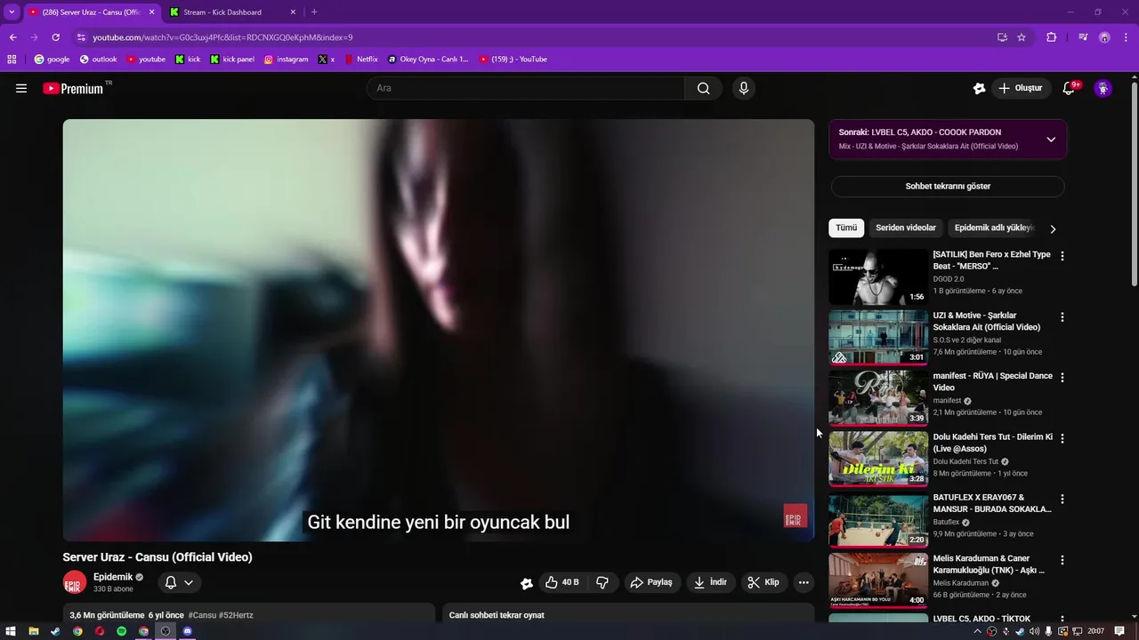
Task: Open the YouTube guide hamburger menu
Action: click(x=21, y=88)
